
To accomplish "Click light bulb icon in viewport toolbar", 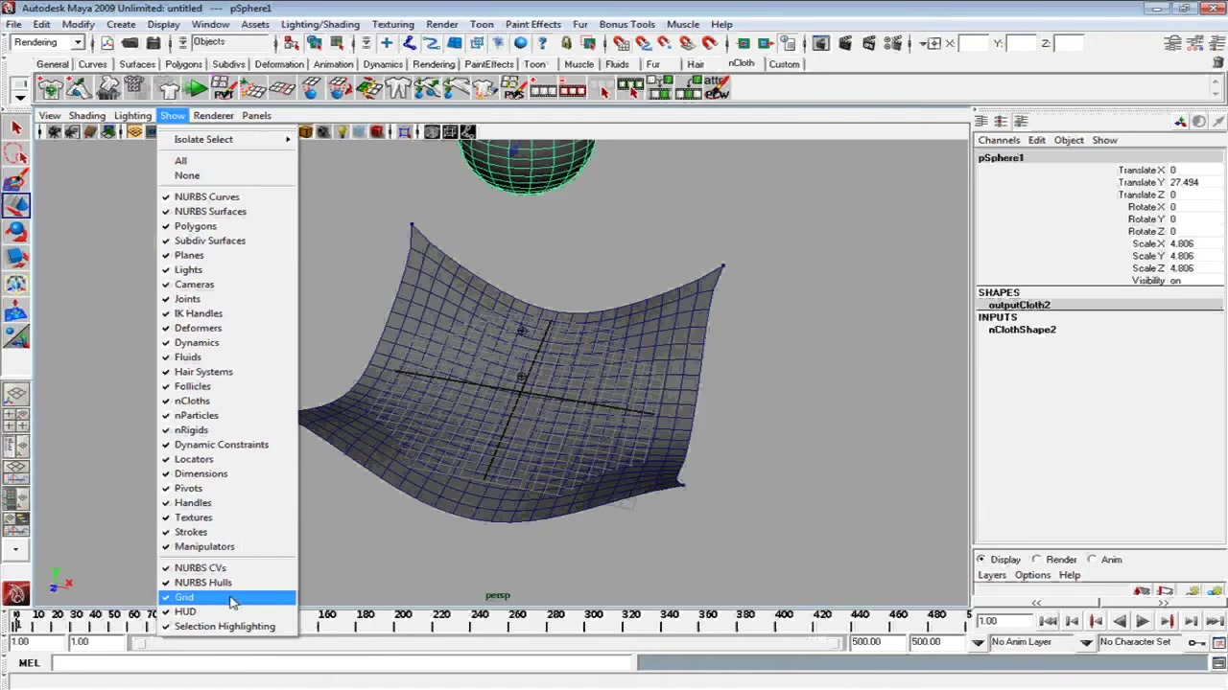I will coord(342,132).
